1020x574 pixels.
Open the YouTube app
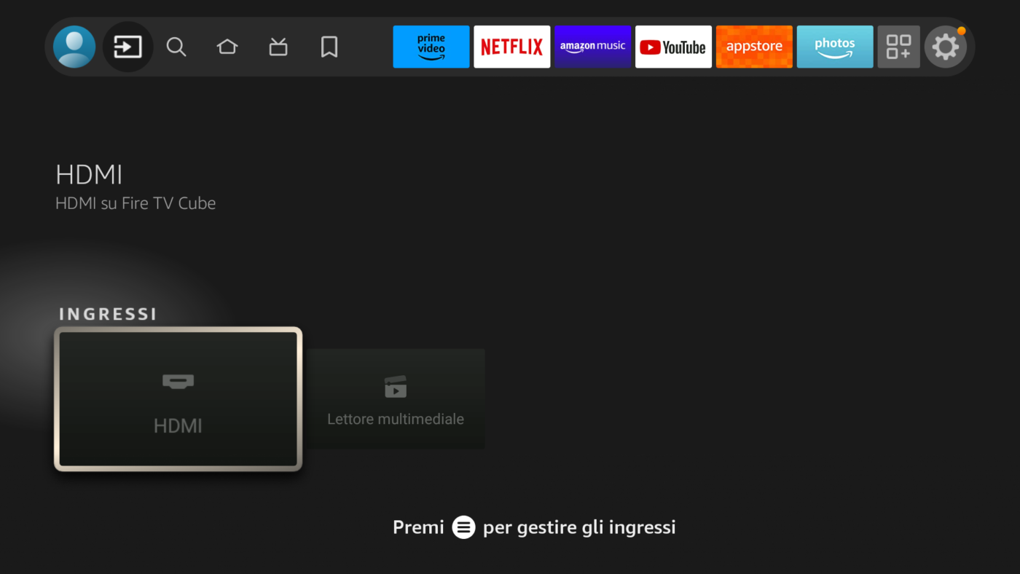coord(673,47)
